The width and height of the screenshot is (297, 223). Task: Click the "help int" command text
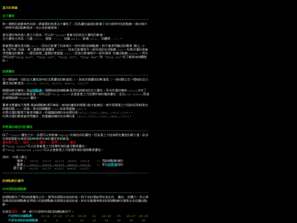click(67, 57)
